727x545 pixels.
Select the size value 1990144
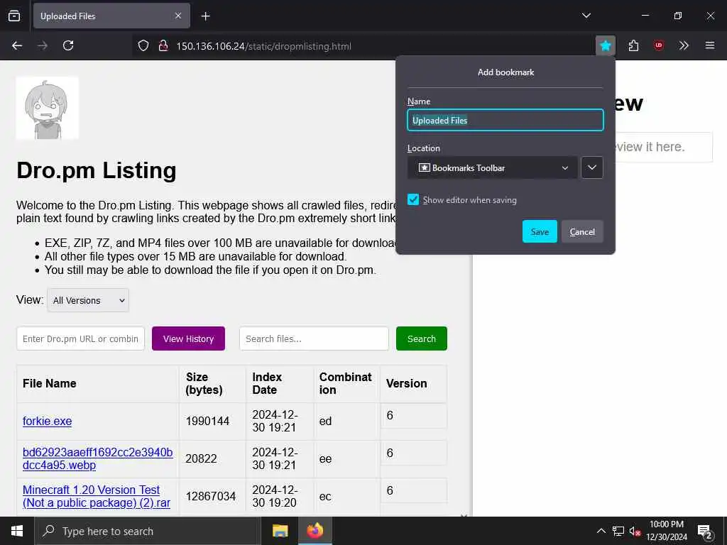click(x=207, y=422)
